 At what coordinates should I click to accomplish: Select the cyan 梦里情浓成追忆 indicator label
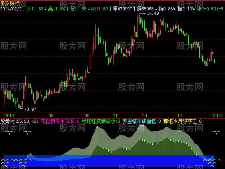tap(141, 122)
